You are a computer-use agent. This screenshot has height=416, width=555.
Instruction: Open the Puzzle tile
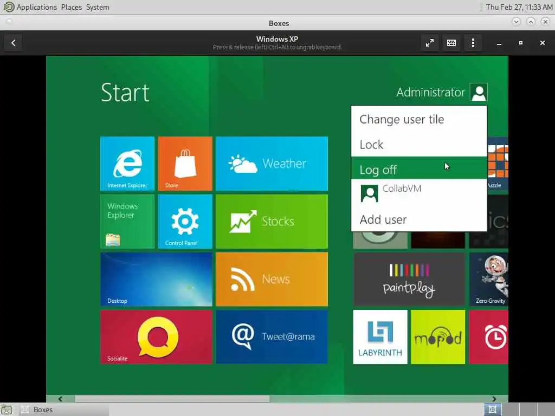point(498,164)
